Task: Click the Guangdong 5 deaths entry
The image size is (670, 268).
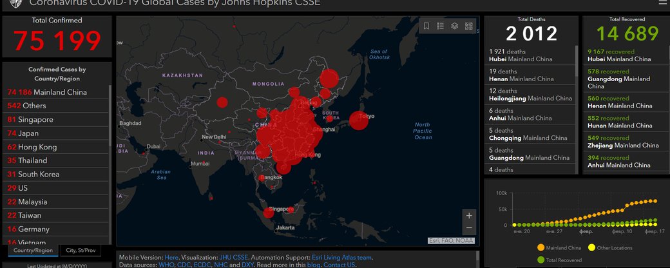Action: pyautogui.click(x=530, y=154)
